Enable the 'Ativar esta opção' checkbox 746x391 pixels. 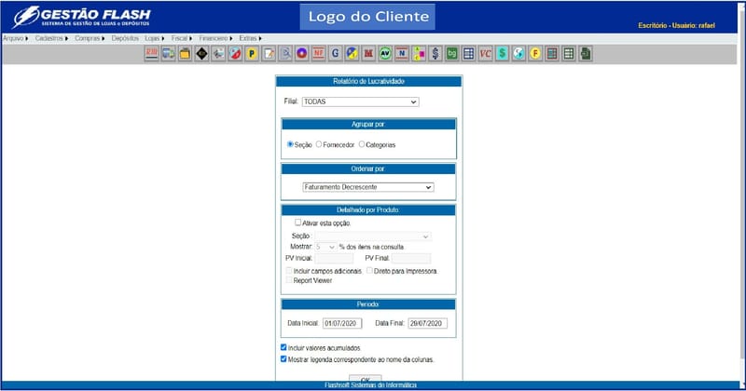point(297,223)
